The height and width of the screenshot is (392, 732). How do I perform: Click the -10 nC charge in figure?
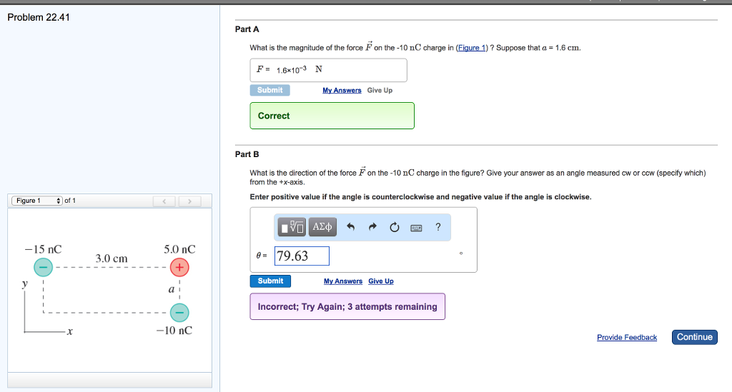[179, 312]
